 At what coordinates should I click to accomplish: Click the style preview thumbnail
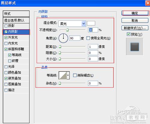click(x=135, y=47)
